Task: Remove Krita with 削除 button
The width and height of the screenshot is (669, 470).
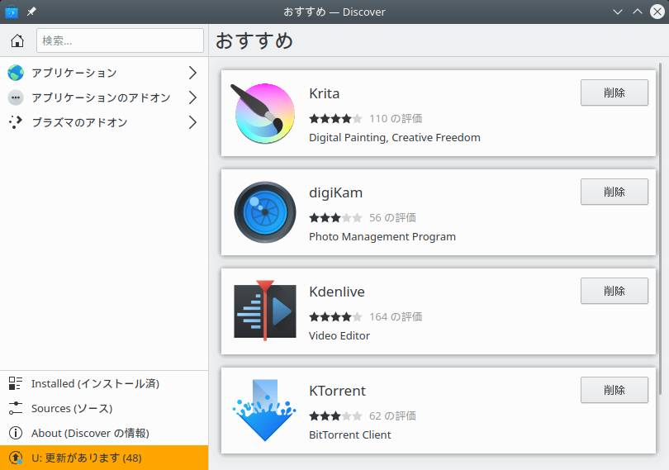Action: pyautogui.click(x=614, y=93)
